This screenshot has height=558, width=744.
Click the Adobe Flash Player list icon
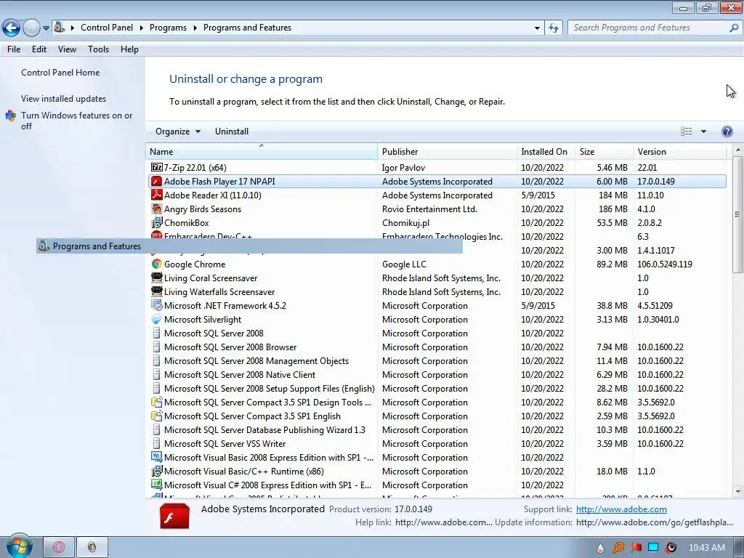tap(157, 181)
